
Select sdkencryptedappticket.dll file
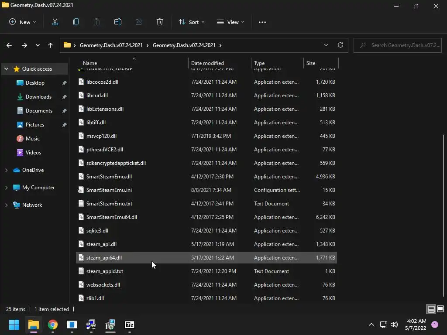[206, 163]
